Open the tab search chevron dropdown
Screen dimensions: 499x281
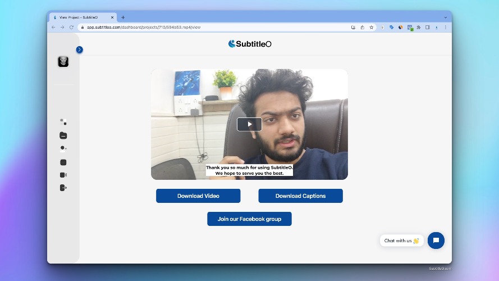tap(446, 17)
